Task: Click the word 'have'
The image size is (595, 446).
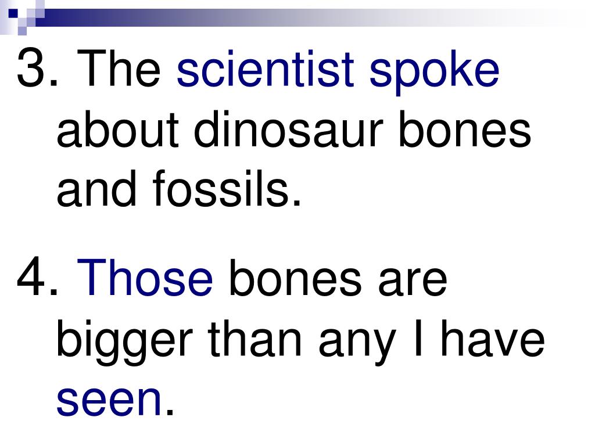Action: 493,337
